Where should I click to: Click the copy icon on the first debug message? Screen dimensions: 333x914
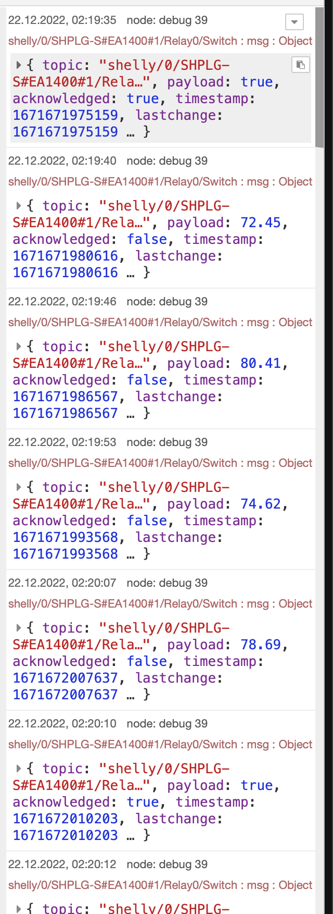click(x=301, y=65)
